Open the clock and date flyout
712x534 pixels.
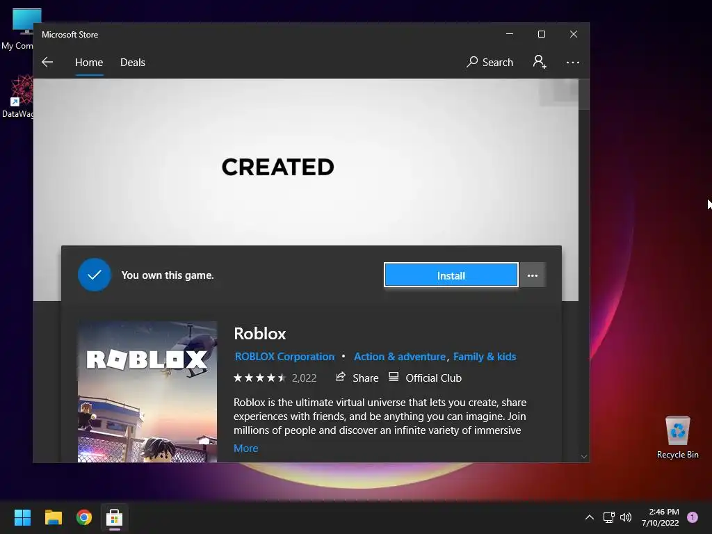click(x=661, y=517)
